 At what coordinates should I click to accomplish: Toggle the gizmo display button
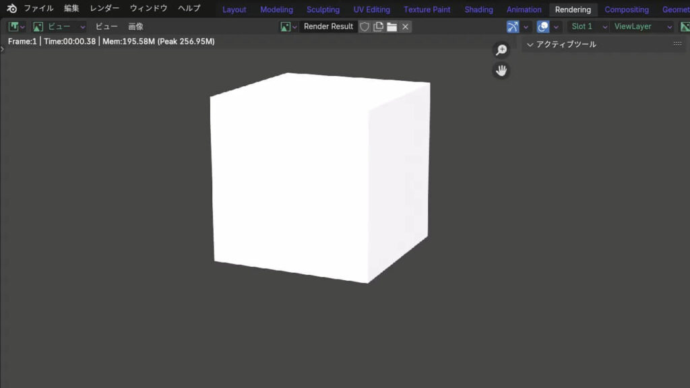click(x=513, y=27)
